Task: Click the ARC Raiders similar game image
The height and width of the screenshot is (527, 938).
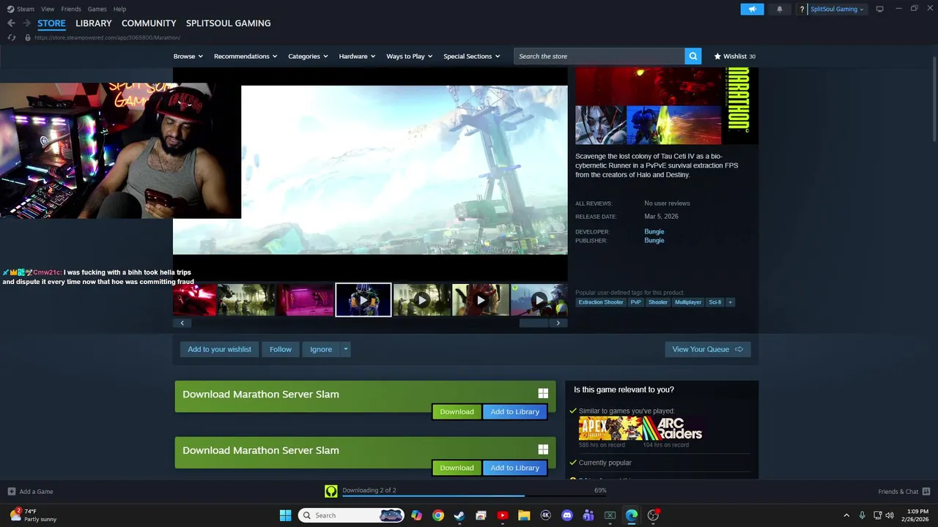Action: coord(674,428)
